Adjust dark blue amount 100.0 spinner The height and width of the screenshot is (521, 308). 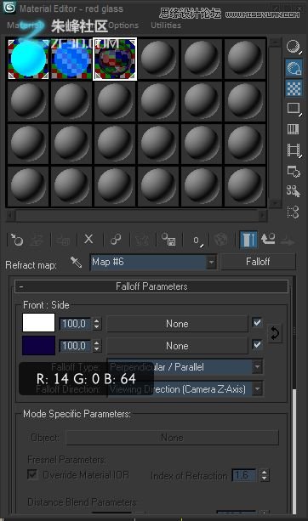point(96,346)
